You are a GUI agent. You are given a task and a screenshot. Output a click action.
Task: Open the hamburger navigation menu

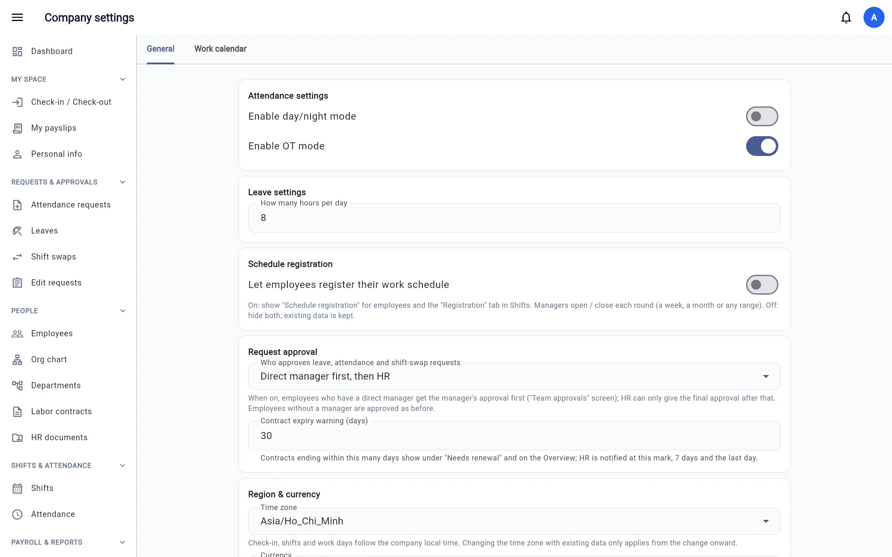(17, 17)
